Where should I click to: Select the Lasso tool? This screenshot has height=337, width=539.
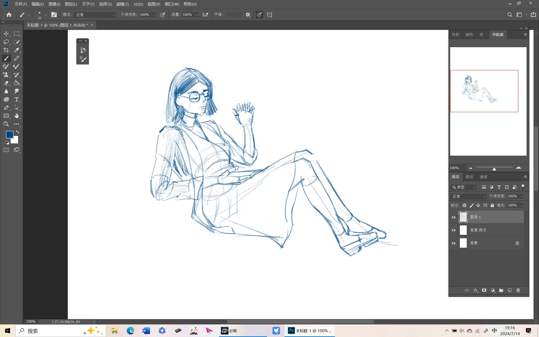6,42
